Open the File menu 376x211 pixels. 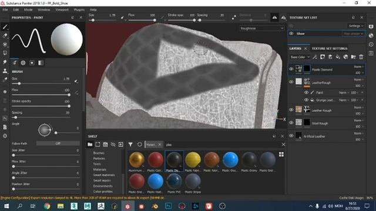[x=5, y=10]
